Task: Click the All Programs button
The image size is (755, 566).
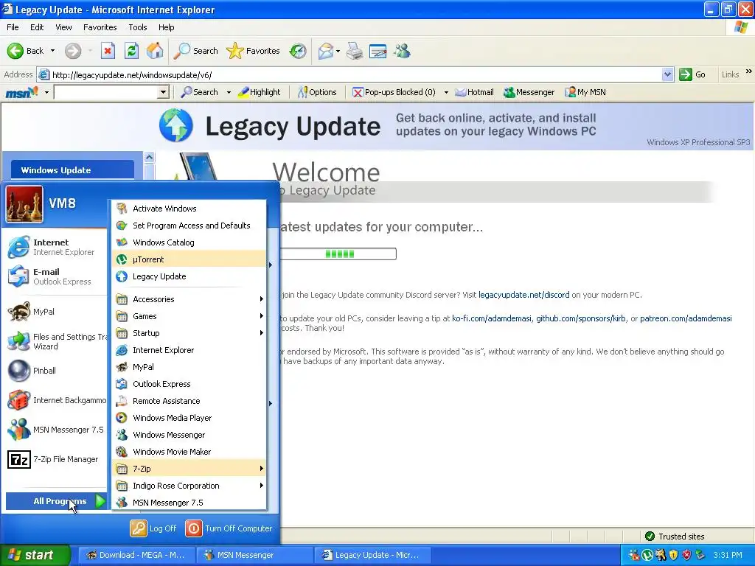Action: tap(56, 501)
